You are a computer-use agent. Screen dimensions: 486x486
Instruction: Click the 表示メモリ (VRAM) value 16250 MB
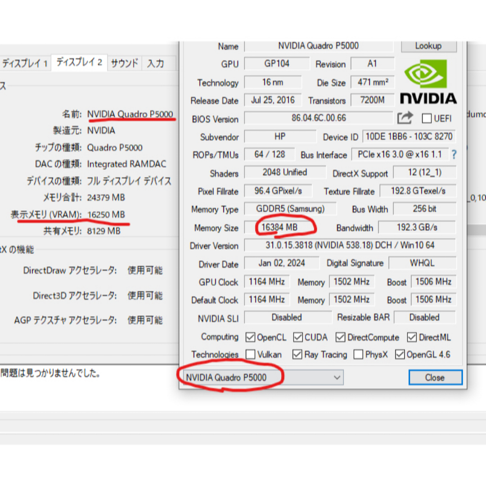coord(106,215)
